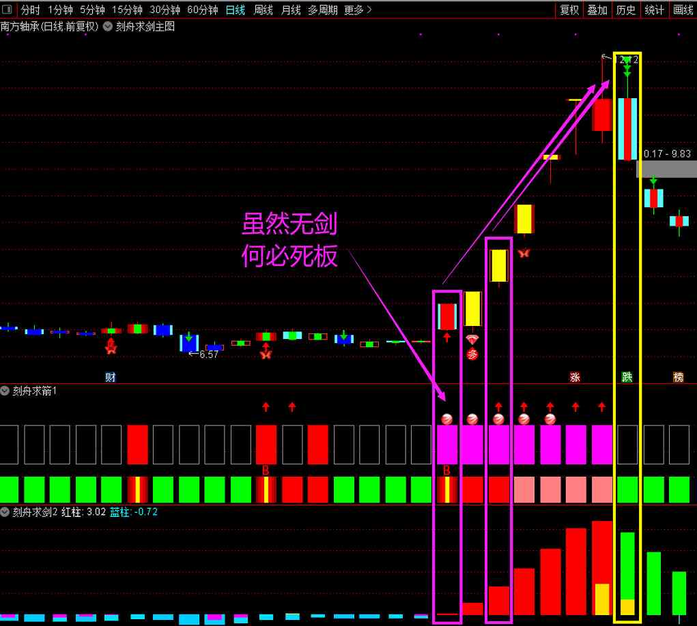Image resolution: width=697 pixels, height=626 pixels.
Task: Click the 红柱: 3.02 value
Action: pyautogui.click(x=83, y=512)
